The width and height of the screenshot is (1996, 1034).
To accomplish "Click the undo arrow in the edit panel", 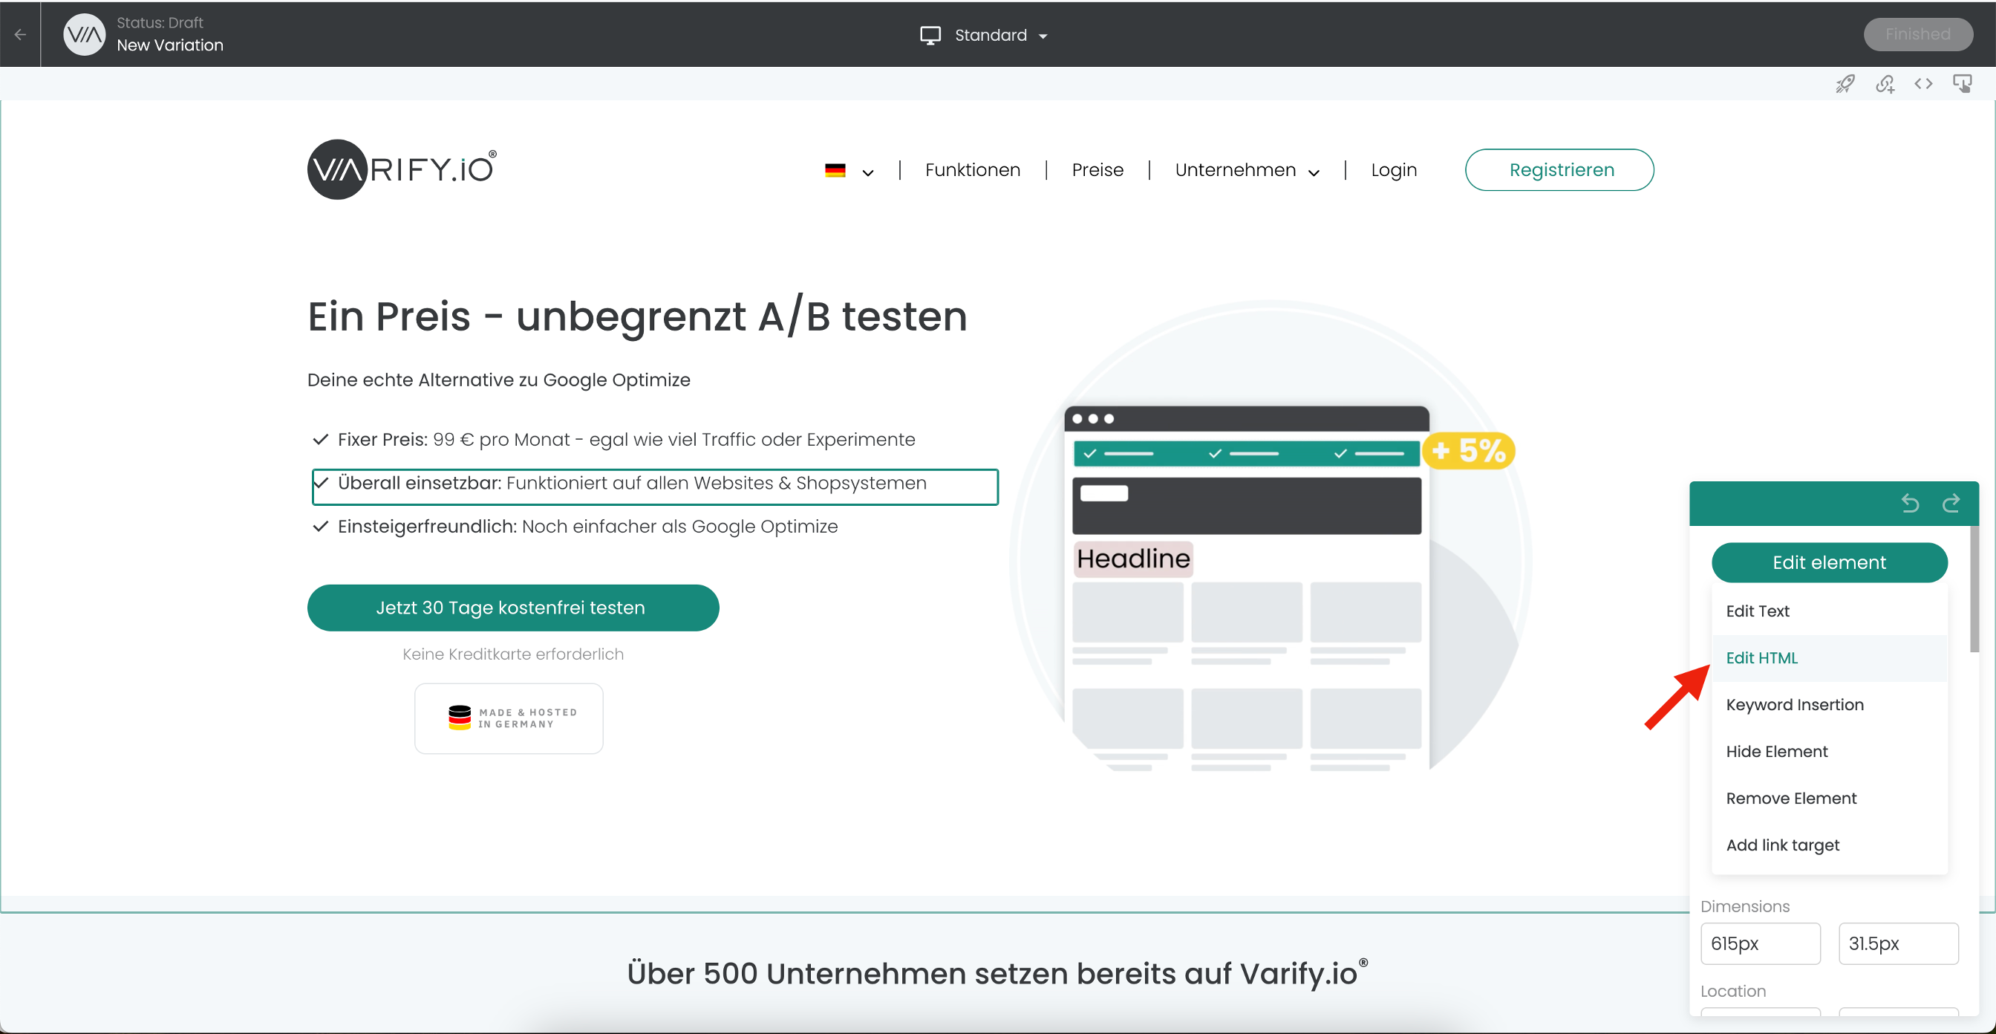I will pyautogui.click(x=1910, y=503).
